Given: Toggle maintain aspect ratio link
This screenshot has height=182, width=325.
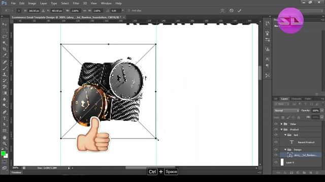Looking at the screenshot, I should point(85,11).
